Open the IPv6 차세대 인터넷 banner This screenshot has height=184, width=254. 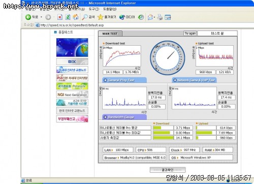coord(72,78)
